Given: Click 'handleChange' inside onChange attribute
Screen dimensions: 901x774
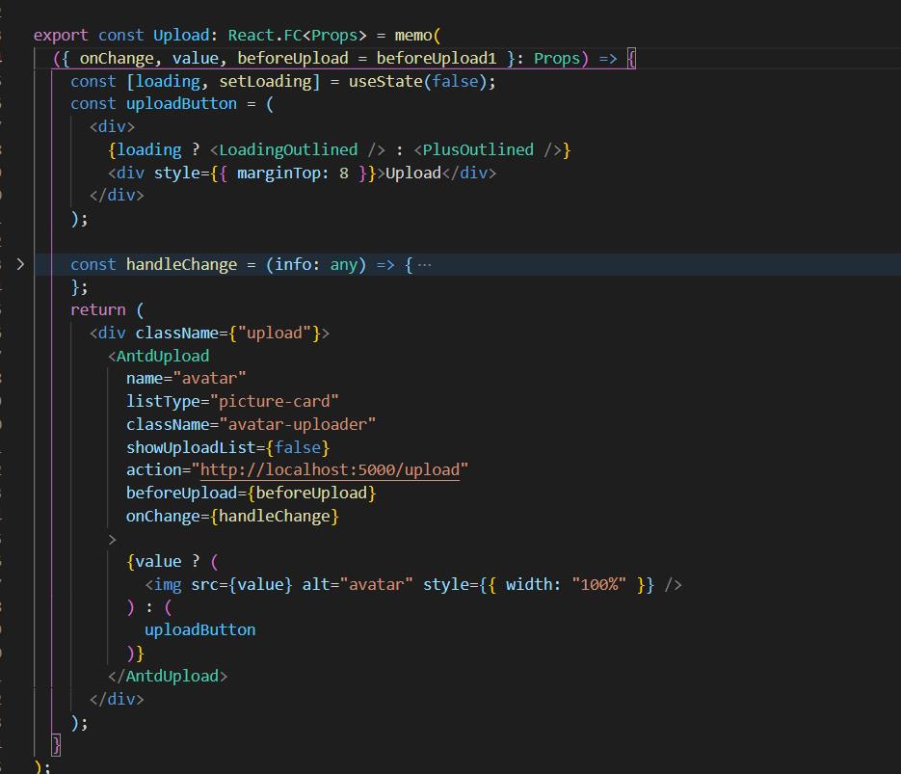Looking at the screenshot, I should point(274,516).
